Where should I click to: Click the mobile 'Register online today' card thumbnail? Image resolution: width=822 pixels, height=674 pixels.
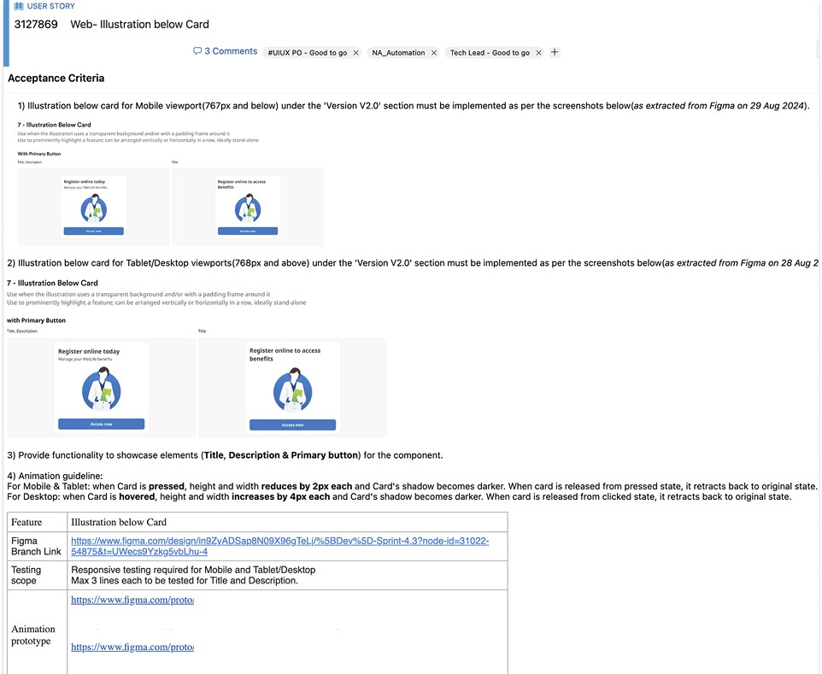(x=93, y=207)
